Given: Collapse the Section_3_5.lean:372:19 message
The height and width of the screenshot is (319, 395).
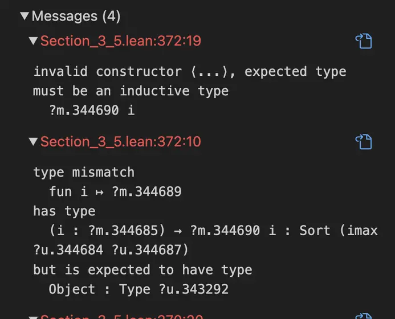Looking at the screenshot, I should click(34, 41).
